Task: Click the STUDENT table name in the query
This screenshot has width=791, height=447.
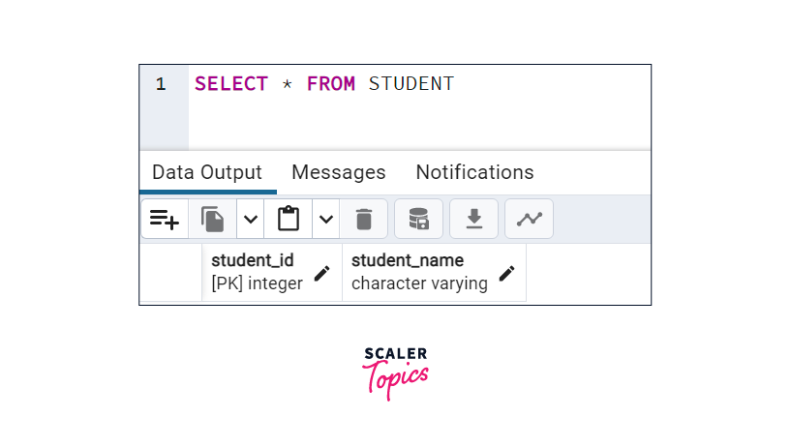Action: [x=411, y=84]
